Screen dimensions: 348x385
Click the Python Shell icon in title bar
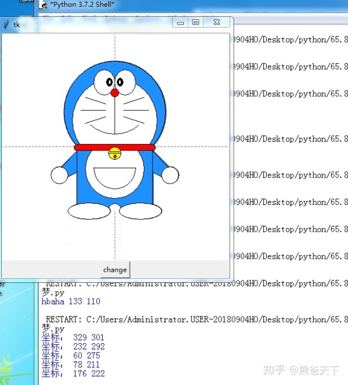(43, 5)
